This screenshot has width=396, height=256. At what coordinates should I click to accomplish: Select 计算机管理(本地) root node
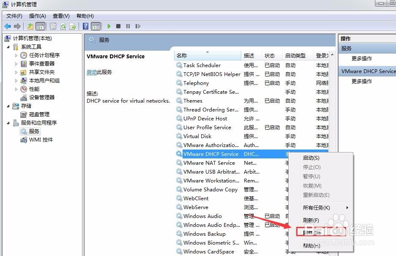tap(32, 38)
